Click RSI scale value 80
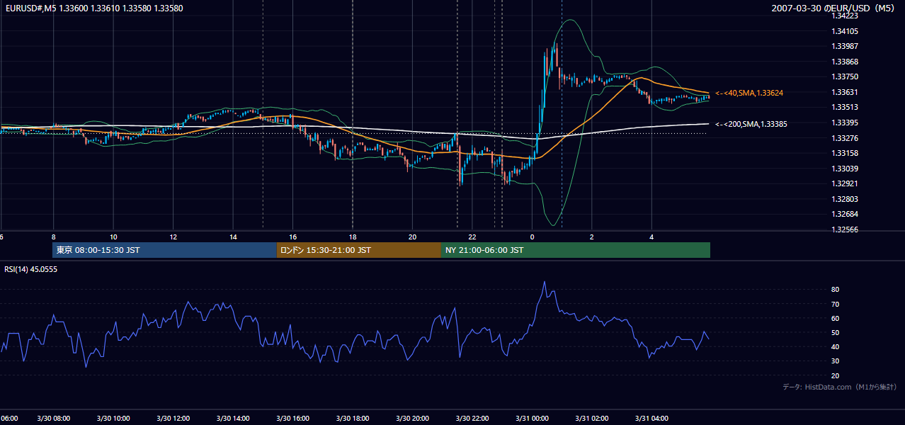 pyautogui.click(x=835, y=290)
